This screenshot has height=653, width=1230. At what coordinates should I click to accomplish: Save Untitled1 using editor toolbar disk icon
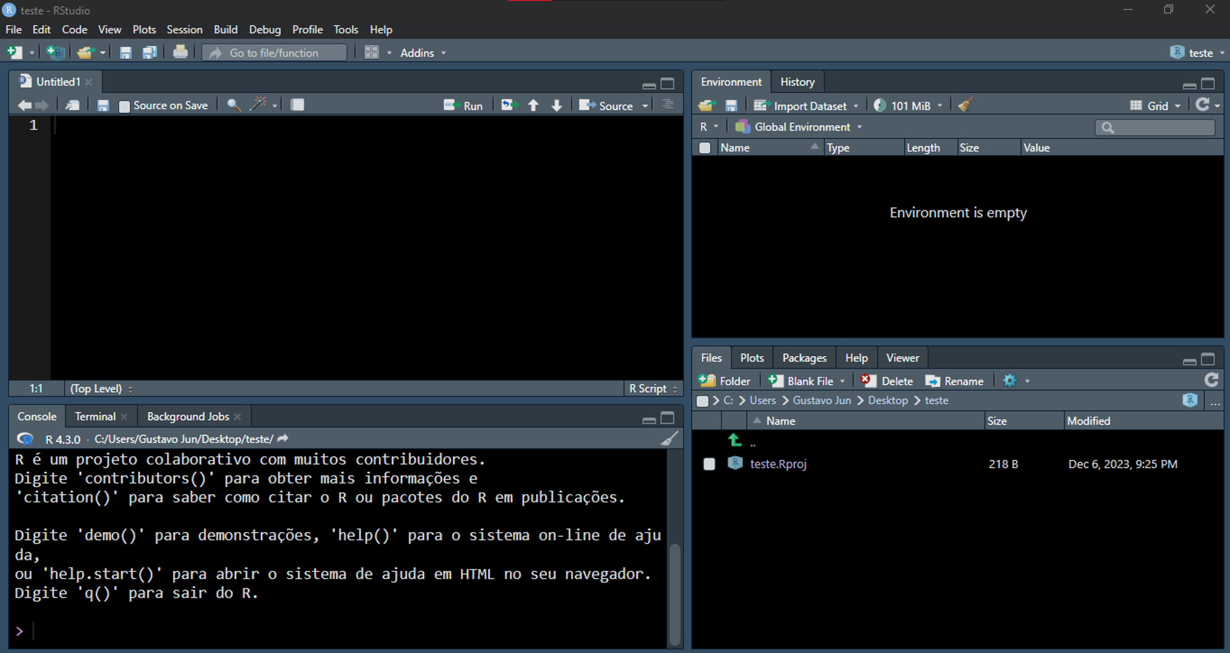tap(103, 105)
